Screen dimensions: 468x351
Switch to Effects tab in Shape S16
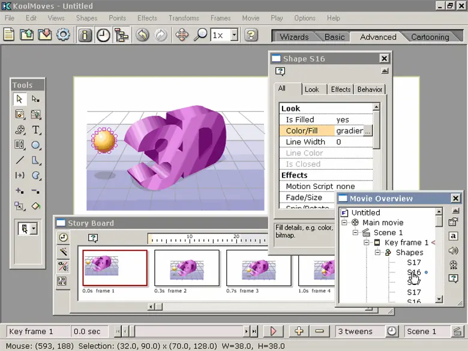pyautogui.click(x=340, y=89)
